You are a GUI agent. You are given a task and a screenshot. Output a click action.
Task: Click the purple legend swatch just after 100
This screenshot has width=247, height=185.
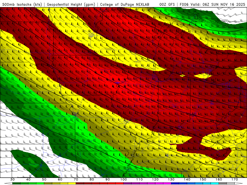pos(128,183)
